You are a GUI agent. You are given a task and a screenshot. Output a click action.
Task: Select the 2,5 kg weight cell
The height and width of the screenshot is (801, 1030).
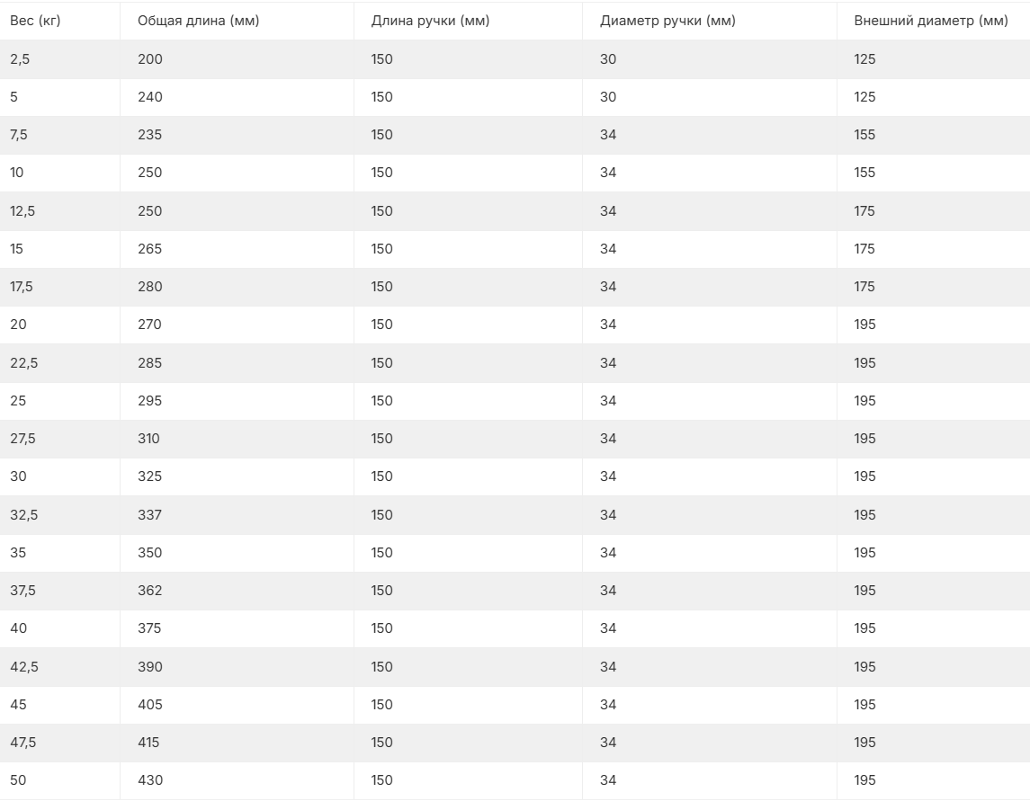pyautogui.click(x=21, y=59)
